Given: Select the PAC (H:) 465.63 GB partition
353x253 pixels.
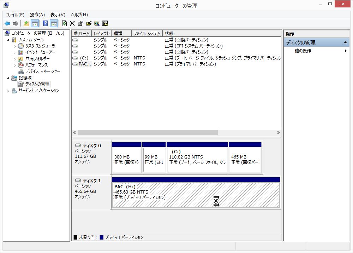Looking at the screenshot, I should pyautogui.click(x=196, y=192).
